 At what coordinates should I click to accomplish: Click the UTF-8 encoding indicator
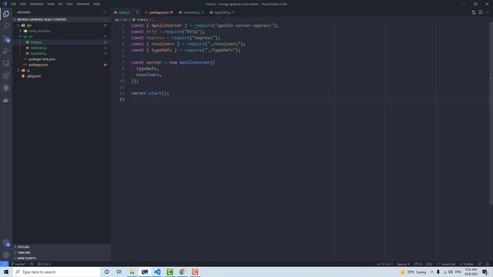click(418, 264)
